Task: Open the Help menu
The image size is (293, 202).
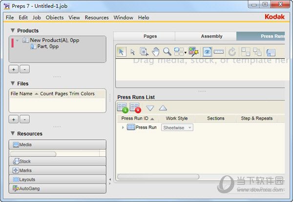Action: click(144, 18)
